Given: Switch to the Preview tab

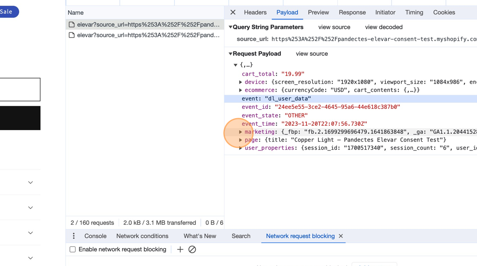Looking at the screenshot, I should 318,12.
